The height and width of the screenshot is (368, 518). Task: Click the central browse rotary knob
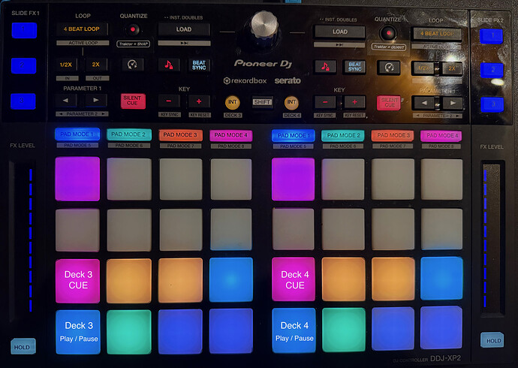(x=264, y=25)
